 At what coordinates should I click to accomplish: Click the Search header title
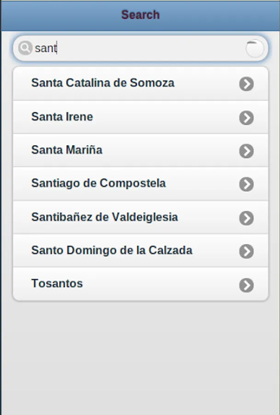point(140,15)
